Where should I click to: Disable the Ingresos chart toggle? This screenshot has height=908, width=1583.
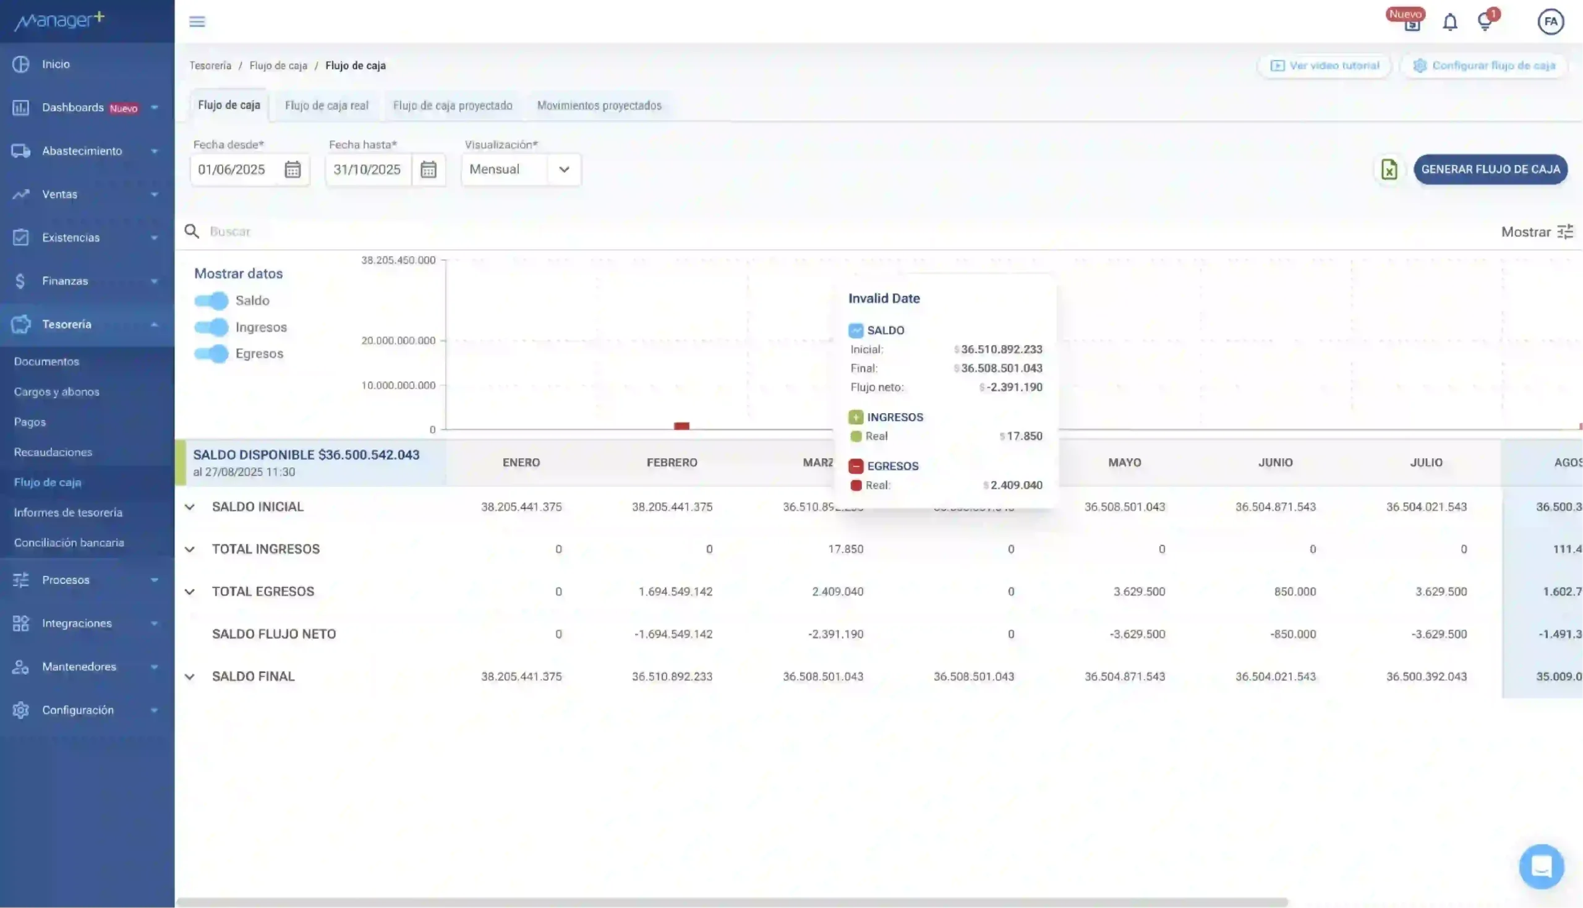(211, 327)
